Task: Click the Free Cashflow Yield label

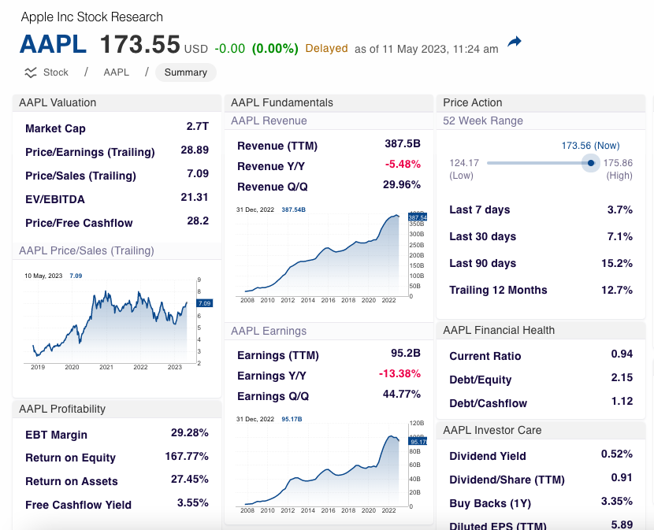Action: click(x=79, y=505)
